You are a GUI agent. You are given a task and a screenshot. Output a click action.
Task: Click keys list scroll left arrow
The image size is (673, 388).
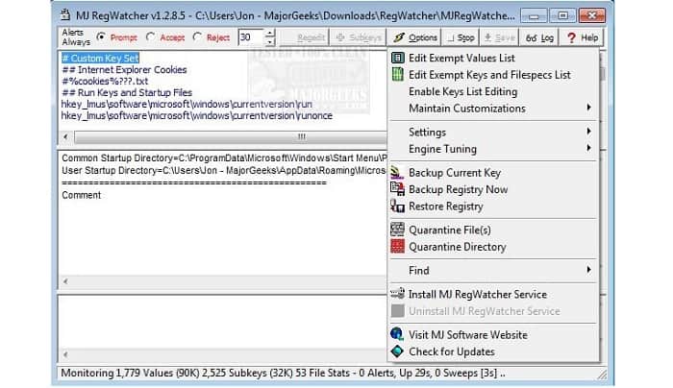pos(65,136)
